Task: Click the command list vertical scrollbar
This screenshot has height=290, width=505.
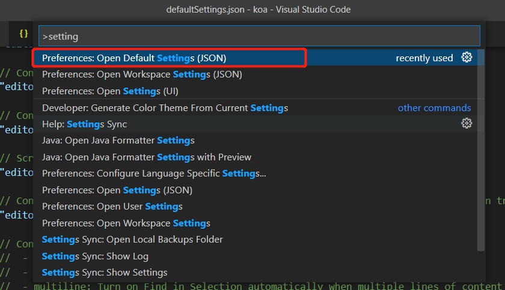Action: click(481, 150)
